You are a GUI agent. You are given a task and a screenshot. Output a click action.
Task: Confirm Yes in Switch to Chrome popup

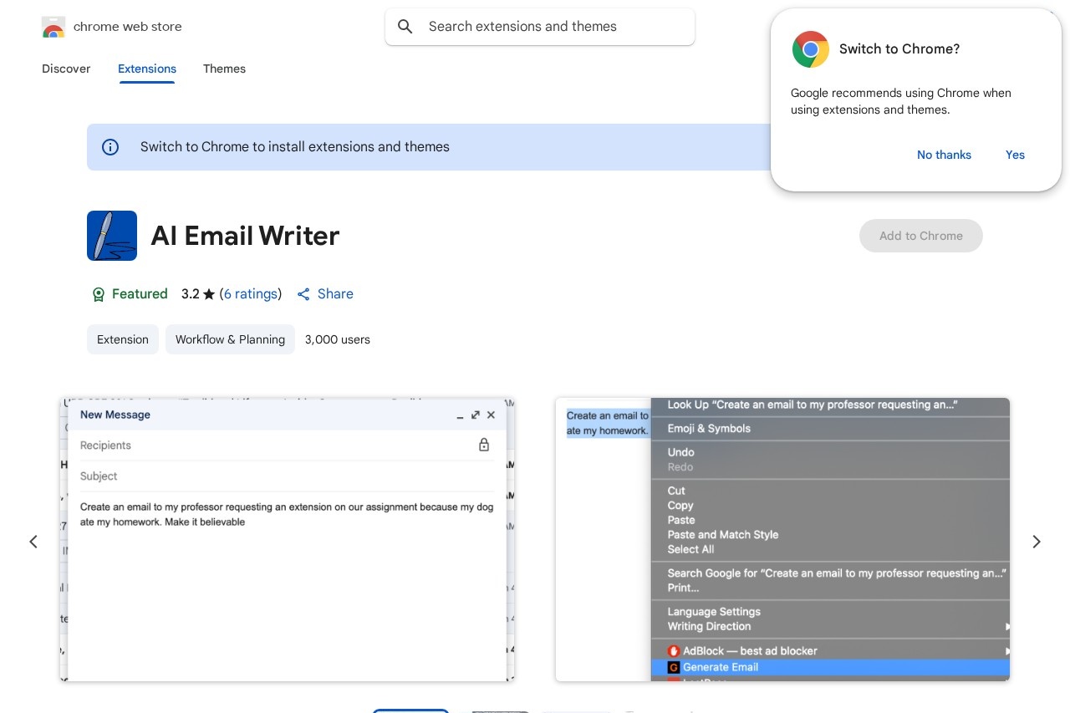coord(1015,155)
